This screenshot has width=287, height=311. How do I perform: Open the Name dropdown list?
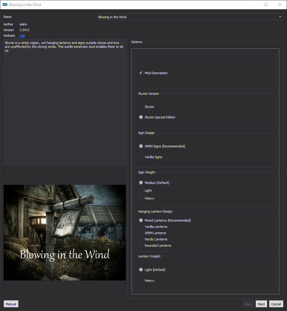coord(190,17)
